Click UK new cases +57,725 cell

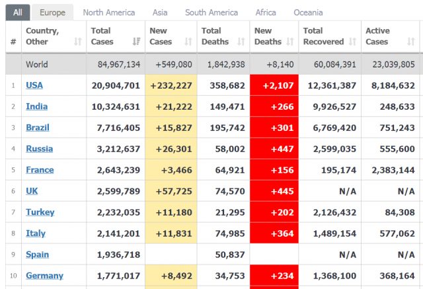coord(171,190)
